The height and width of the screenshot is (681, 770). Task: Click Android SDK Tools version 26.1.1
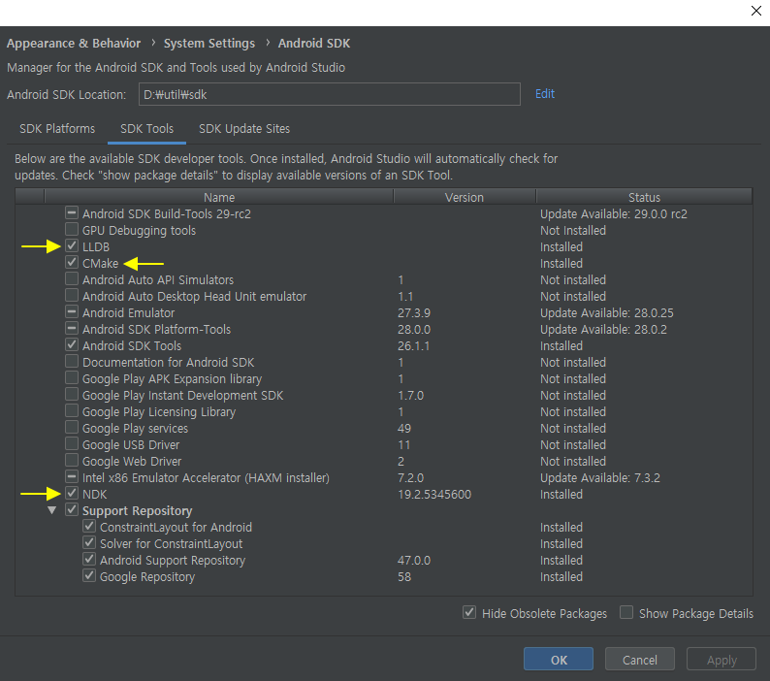413,346
